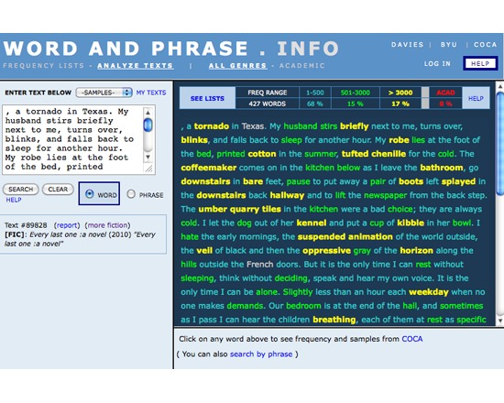Viewport: 504px width, 403px height.
Task: Click the word robe in results
Action: 399,140
